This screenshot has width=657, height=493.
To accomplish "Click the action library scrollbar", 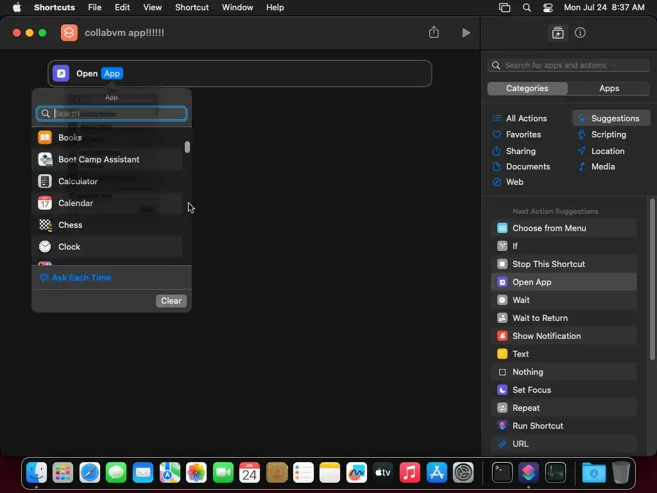I will click(x=652, y=279).
